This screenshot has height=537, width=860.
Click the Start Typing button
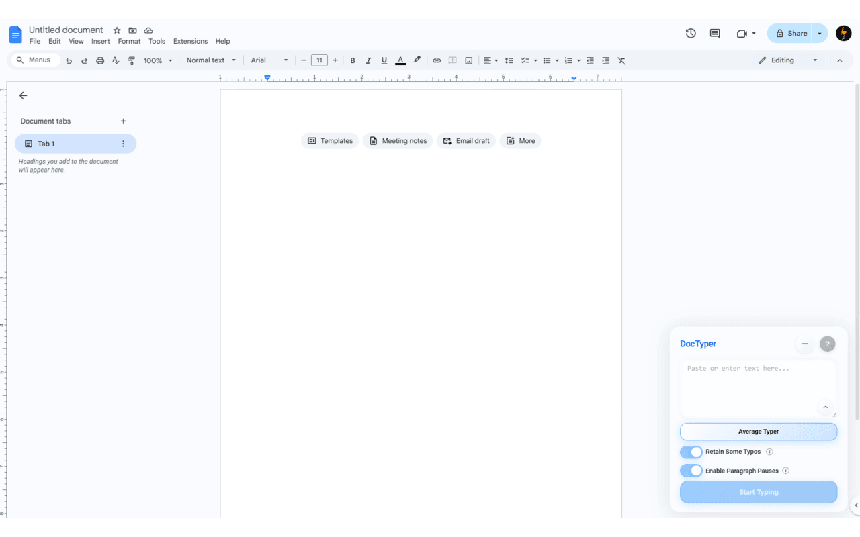[x=759, y=492]
